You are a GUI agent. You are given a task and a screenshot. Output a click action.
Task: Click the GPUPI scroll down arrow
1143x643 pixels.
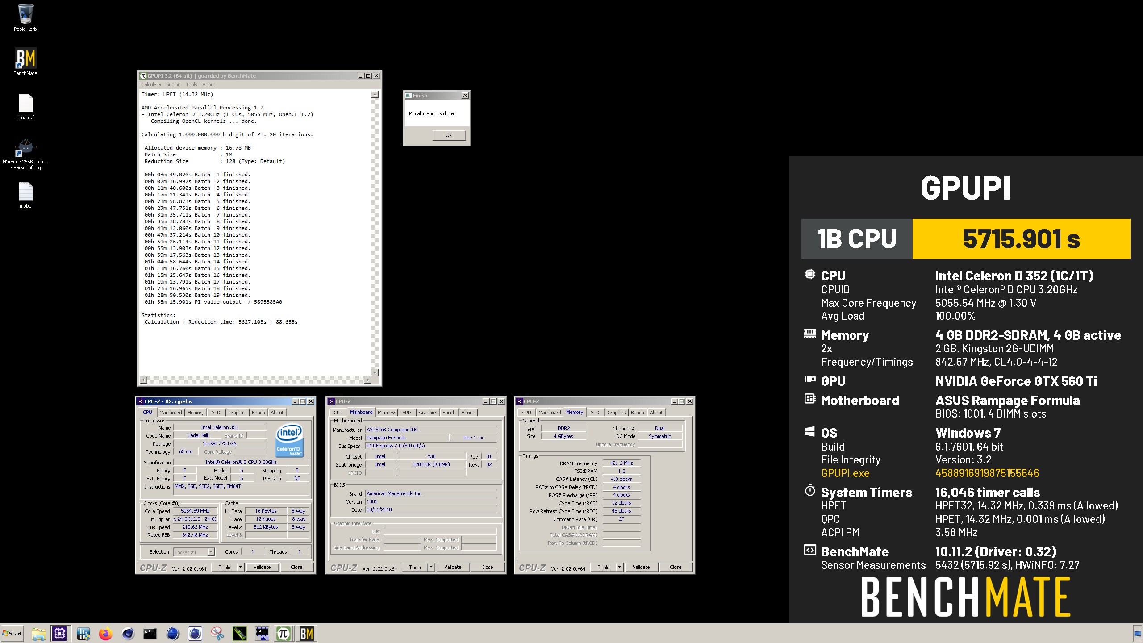pos(375,372)
